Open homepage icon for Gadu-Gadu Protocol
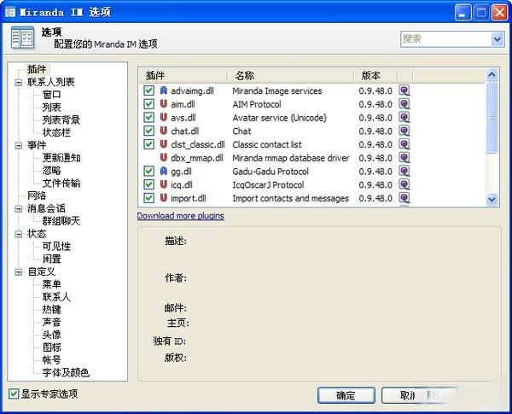 [404, 171]
